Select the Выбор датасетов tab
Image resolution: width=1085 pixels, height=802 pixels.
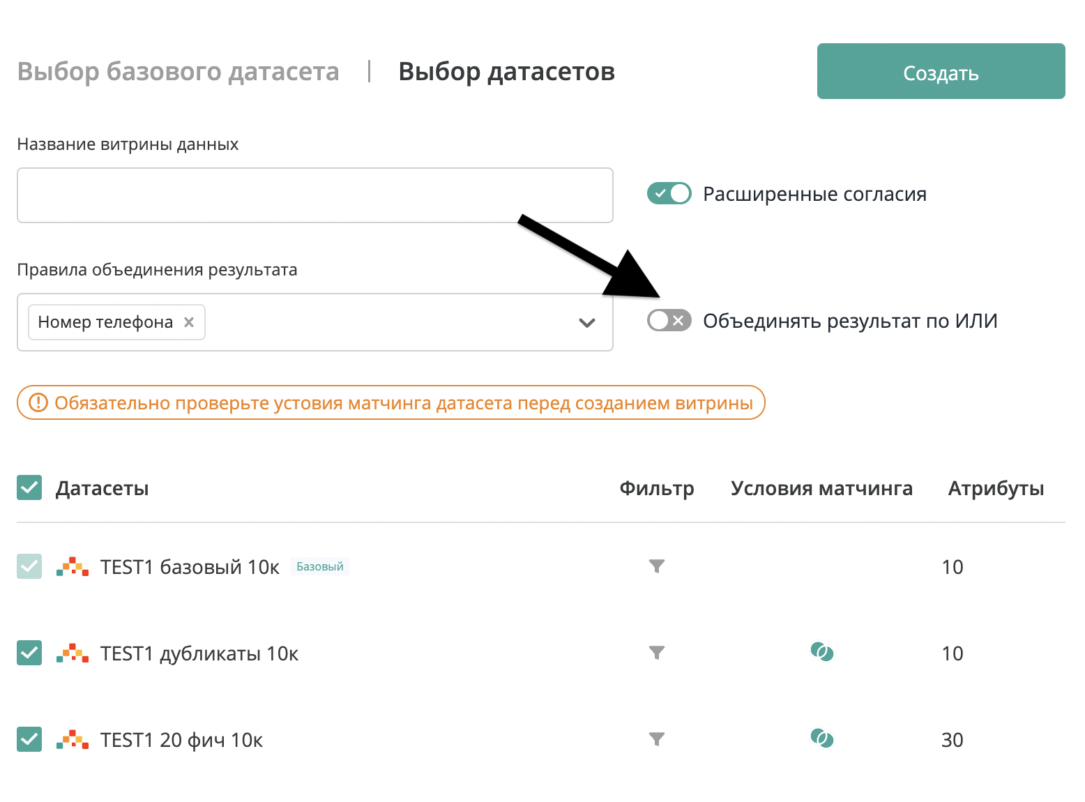(x=507, y=71)
